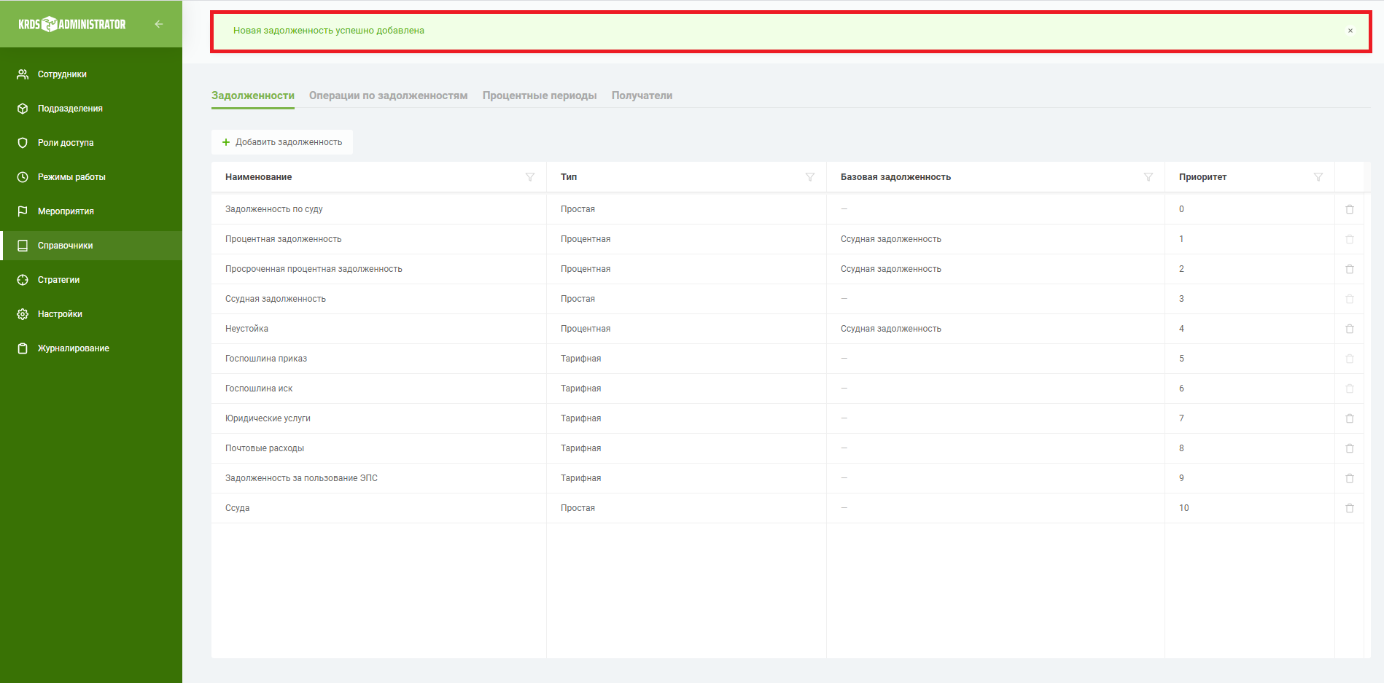
Task: Click the Сотрудники people icon
Action: pyautogui.click(x=23, y=74)
